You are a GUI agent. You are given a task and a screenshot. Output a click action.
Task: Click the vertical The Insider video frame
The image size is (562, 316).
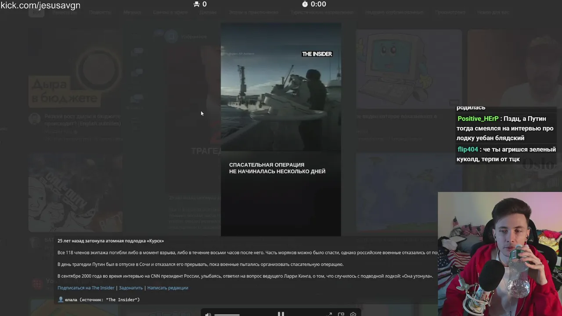(x=281, y=129)
